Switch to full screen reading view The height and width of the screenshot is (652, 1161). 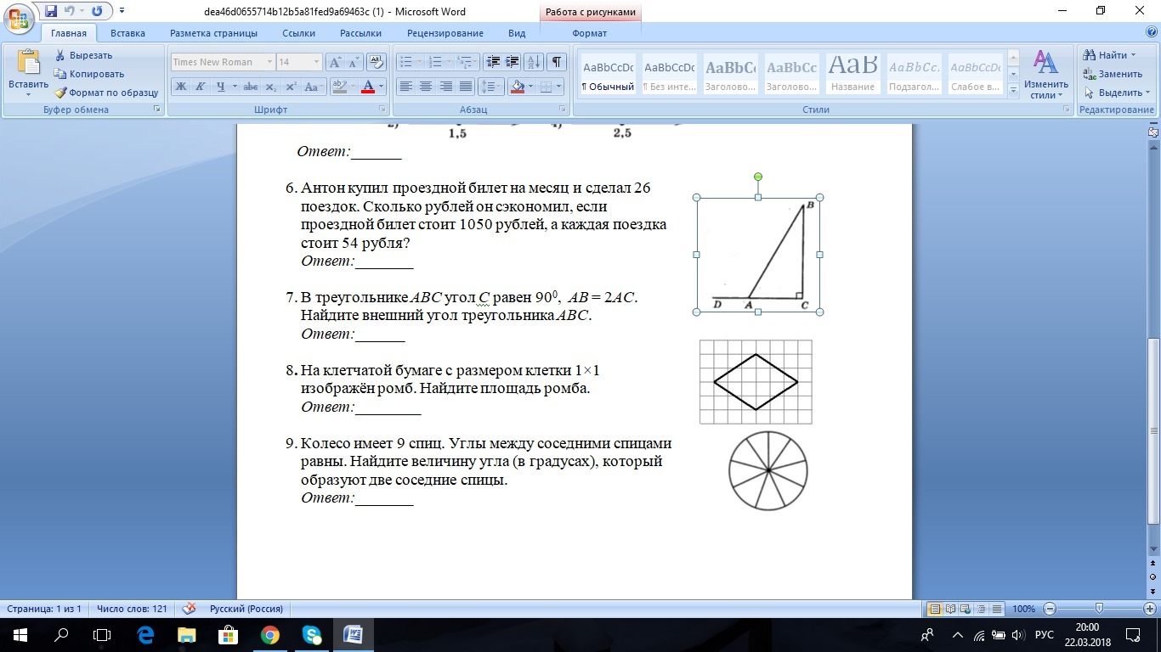click(951, 609)
